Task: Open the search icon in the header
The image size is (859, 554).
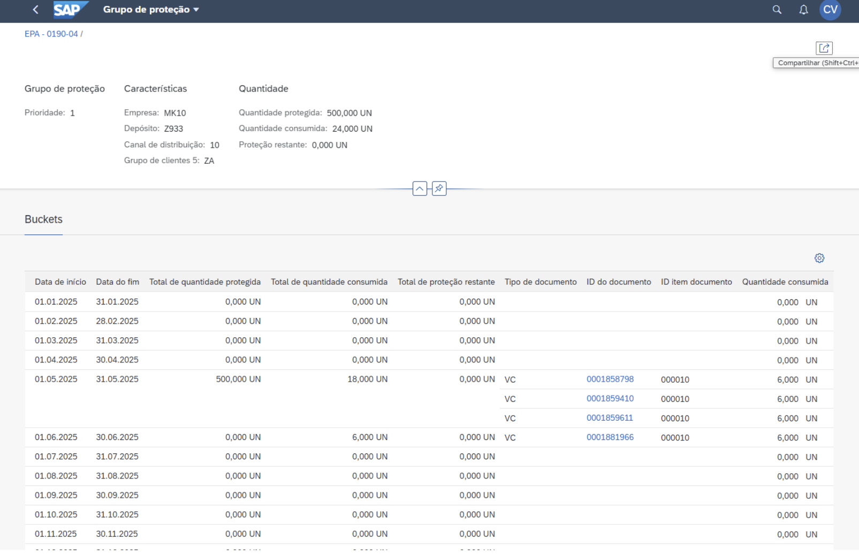Action: tap(777, 10)
